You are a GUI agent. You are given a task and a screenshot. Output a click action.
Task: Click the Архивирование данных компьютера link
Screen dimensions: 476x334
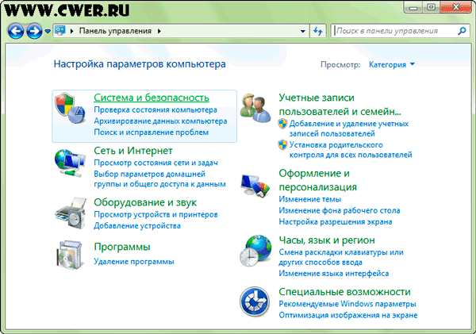(x=155, y=121)
